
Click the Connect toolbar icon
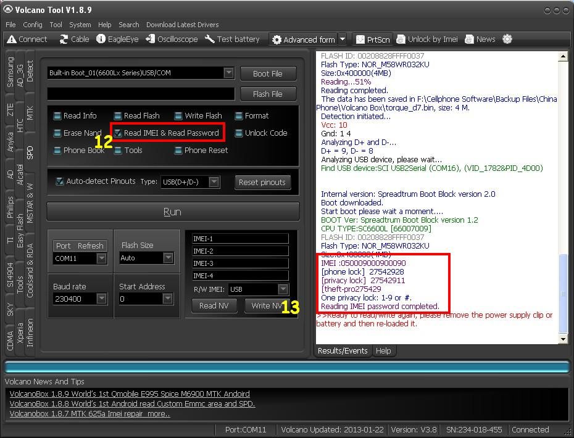pos(12,39)
